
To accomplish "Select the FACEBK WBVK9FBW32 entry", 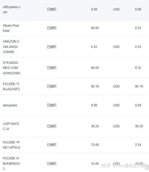I will tap(74, 163).
